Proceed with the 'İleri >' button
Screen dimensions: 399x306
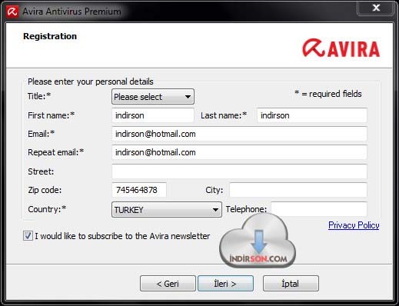pyautogui.click(x=225, y=284)
